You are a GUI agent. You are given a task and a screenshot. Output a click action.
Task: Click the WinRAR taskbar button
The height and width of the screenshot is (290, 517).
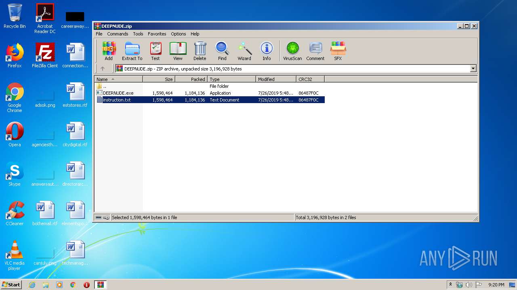click(100, 285)
